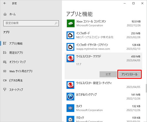Select the カメラ app icon
Viewport: 147px width, 122px height.
coord(71,108)
